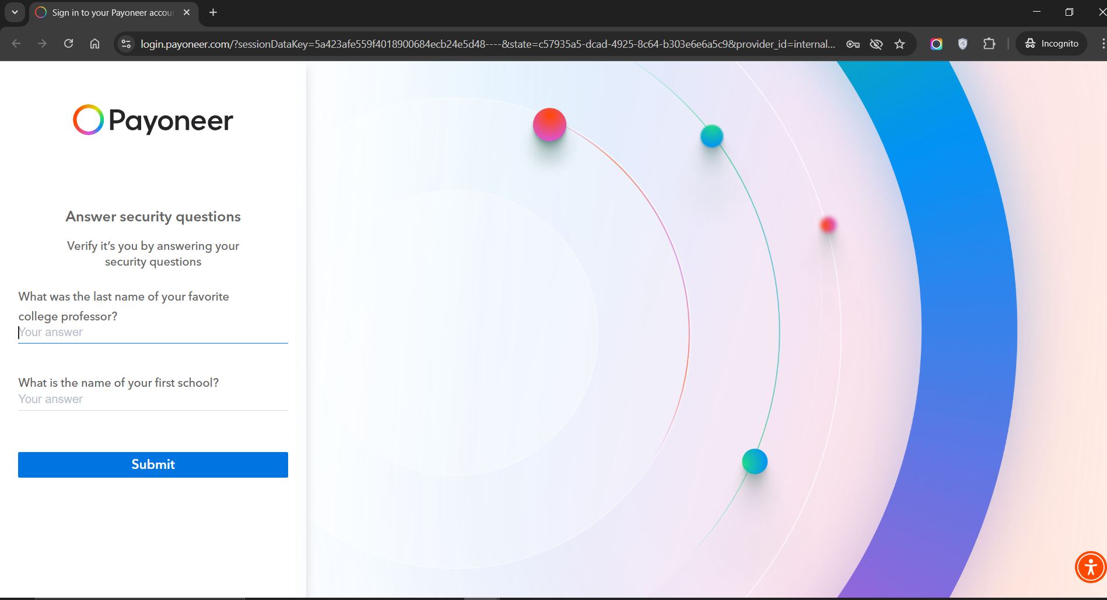This screenshot has width=1107, height=600.
Task: Open the Extensions puzzle menu
Action: coord(989,44)
